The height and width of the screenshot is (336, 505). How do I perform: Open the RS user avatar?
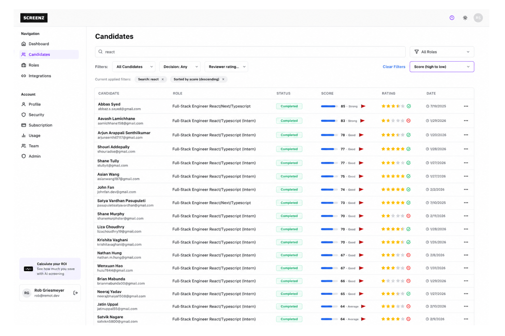pos(478,18)
